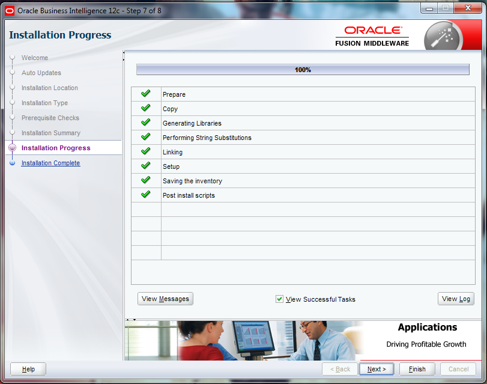487x384 pixels.
Task: Click the green checkmark beside Setup
Action: click(146, 165)
